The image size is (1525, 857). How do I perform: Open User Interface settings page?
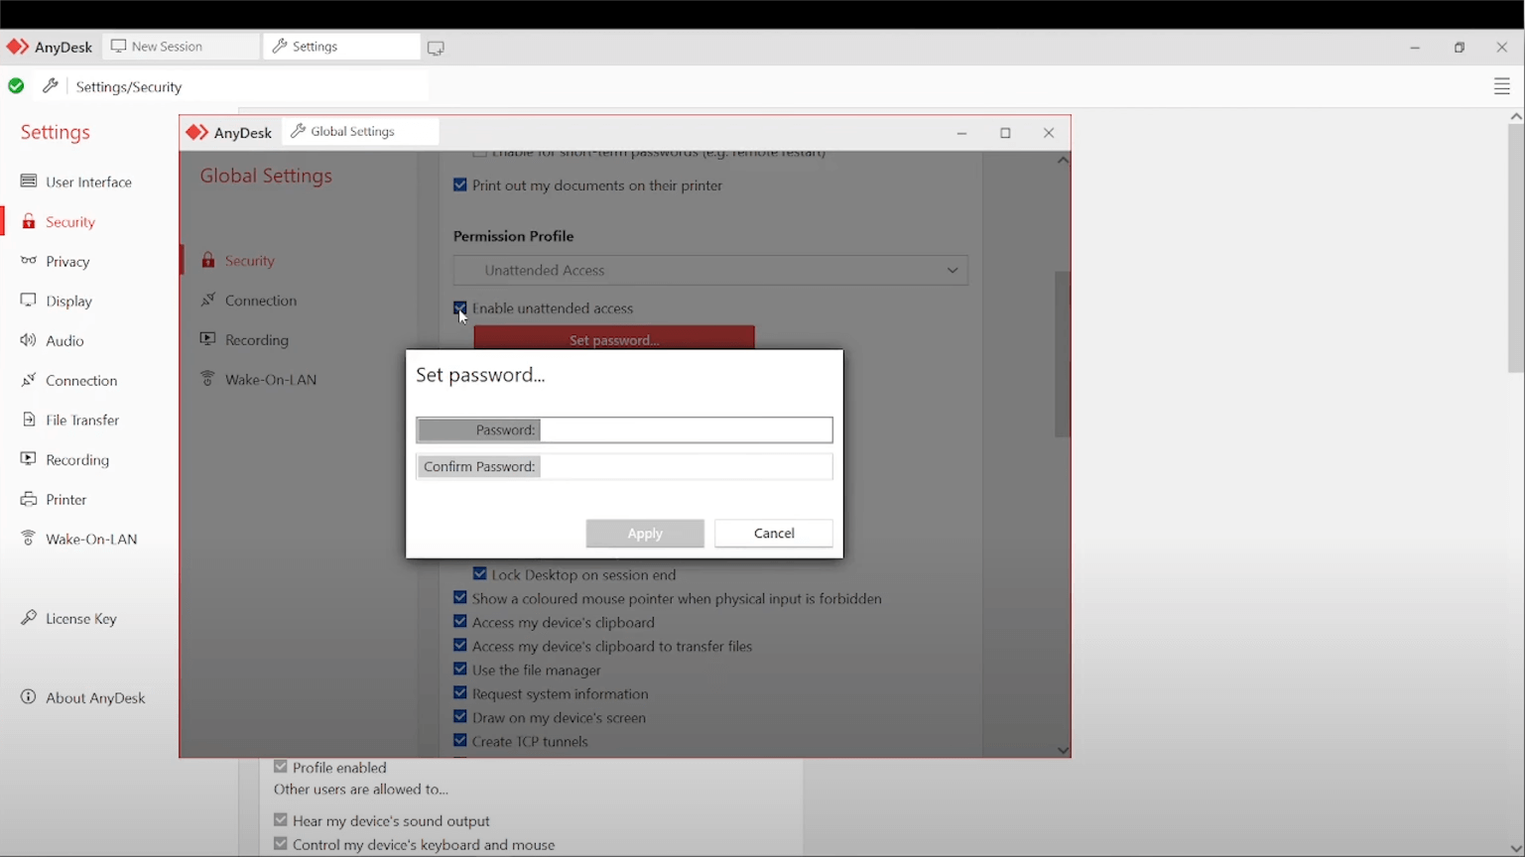88,183
